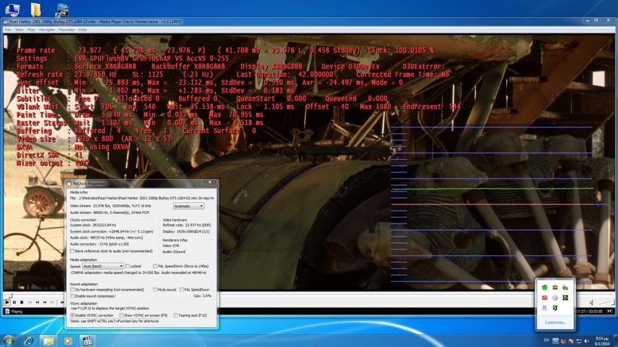618x347 pixels.
Task: Mute audio via player speaker icon
Action: pyautogui.click(x=591, y=302)
